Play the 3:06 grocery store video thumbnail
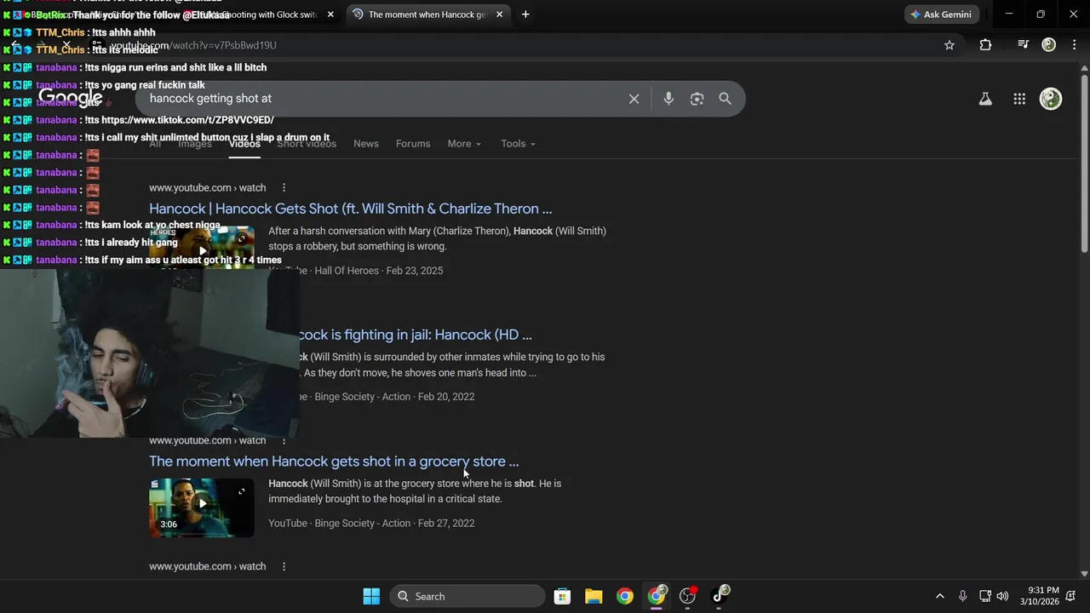The width and height of the screenshot is (1090, 613). click(x=202, y=507)
